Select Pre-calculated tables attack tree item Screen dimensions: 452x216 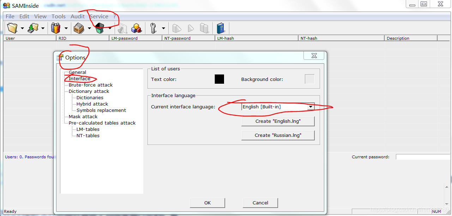click(102, 123)
